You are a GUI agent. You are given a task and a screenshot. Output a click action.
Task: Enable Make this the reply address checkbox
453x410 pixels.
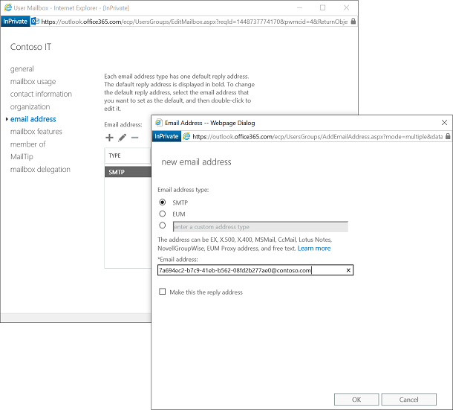pyautogui.click(x=163, y=292)
